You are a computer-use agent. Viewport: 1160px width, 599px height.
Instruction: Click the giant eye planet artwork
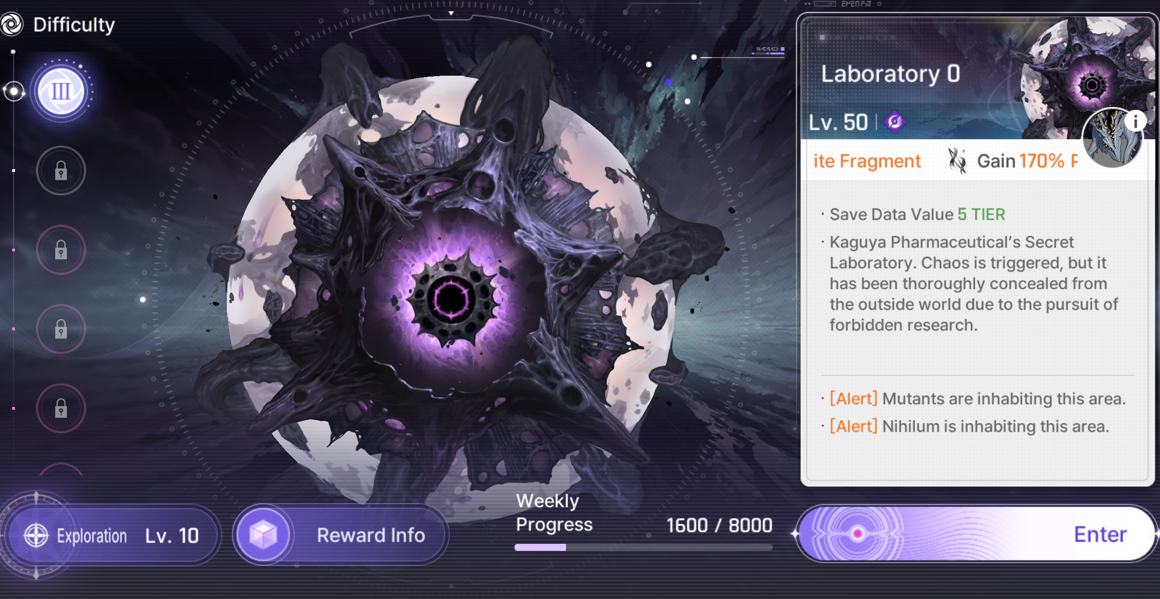451,290
